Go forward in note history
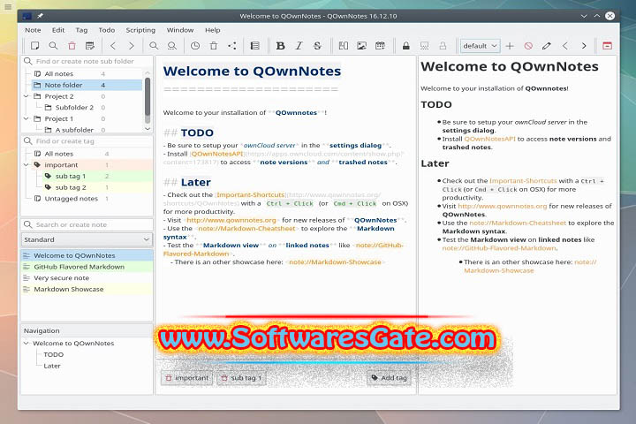636x424 pixels. pyautogui.click(x=131, y=46)
